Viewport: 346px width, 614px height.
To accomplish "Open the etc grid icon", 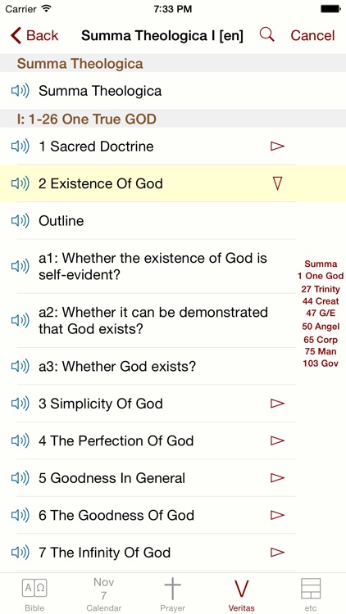I will click(x=311, y=589).
